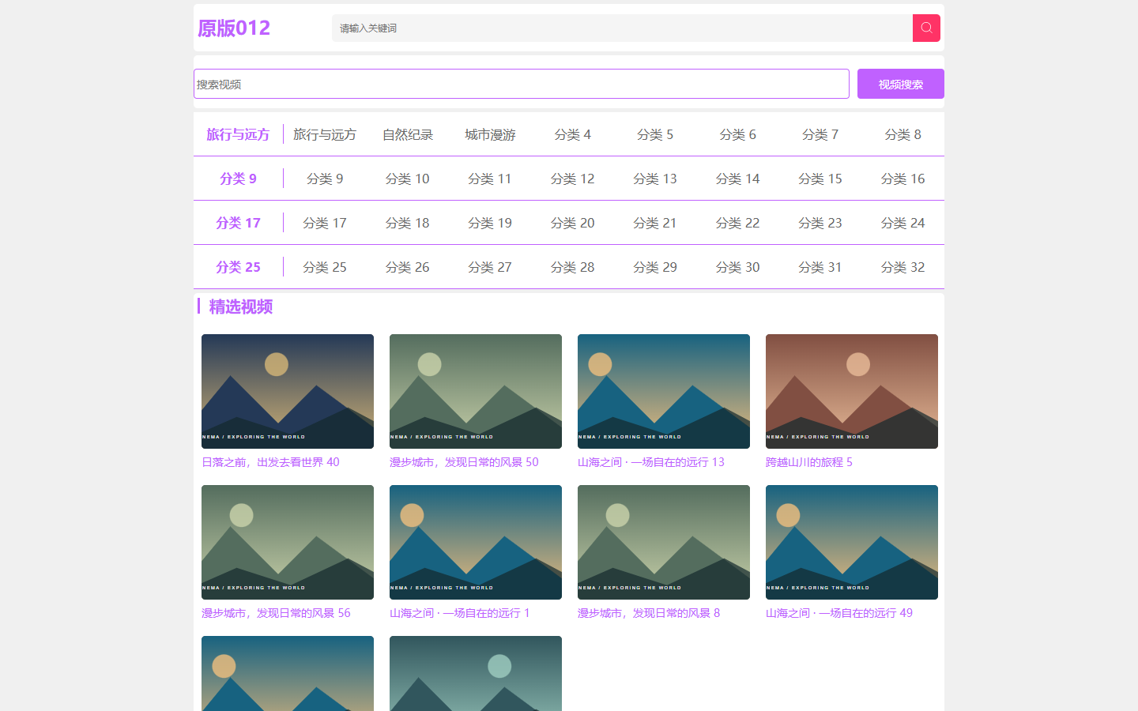1138x711 pixels.
Task: Pick category 分类 26
Action: tap(408, 267)
